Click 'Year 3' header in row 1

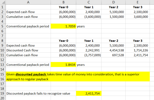pos(137,7)
